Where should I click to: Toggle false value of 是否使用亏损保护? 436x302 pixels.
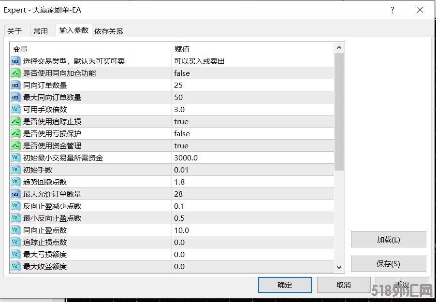coord(253,133)
